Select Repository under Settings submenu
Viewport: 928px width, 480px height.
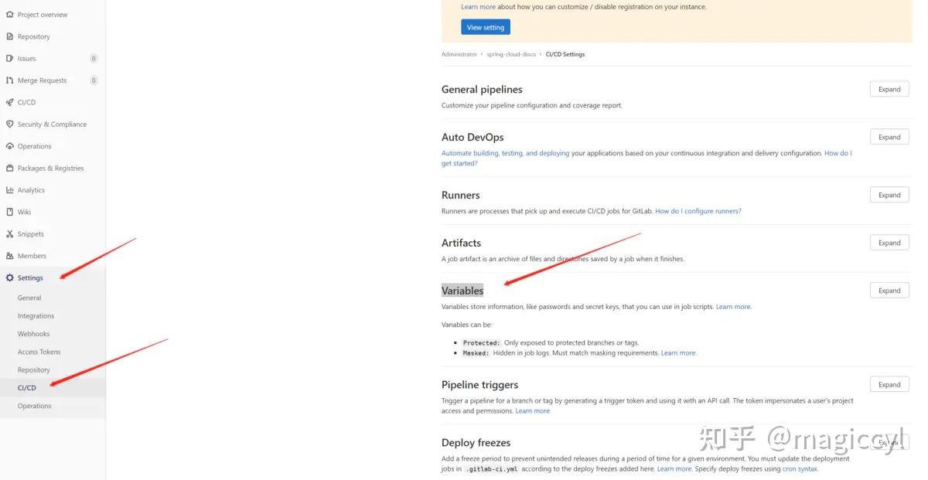click(x=34, y=370)
